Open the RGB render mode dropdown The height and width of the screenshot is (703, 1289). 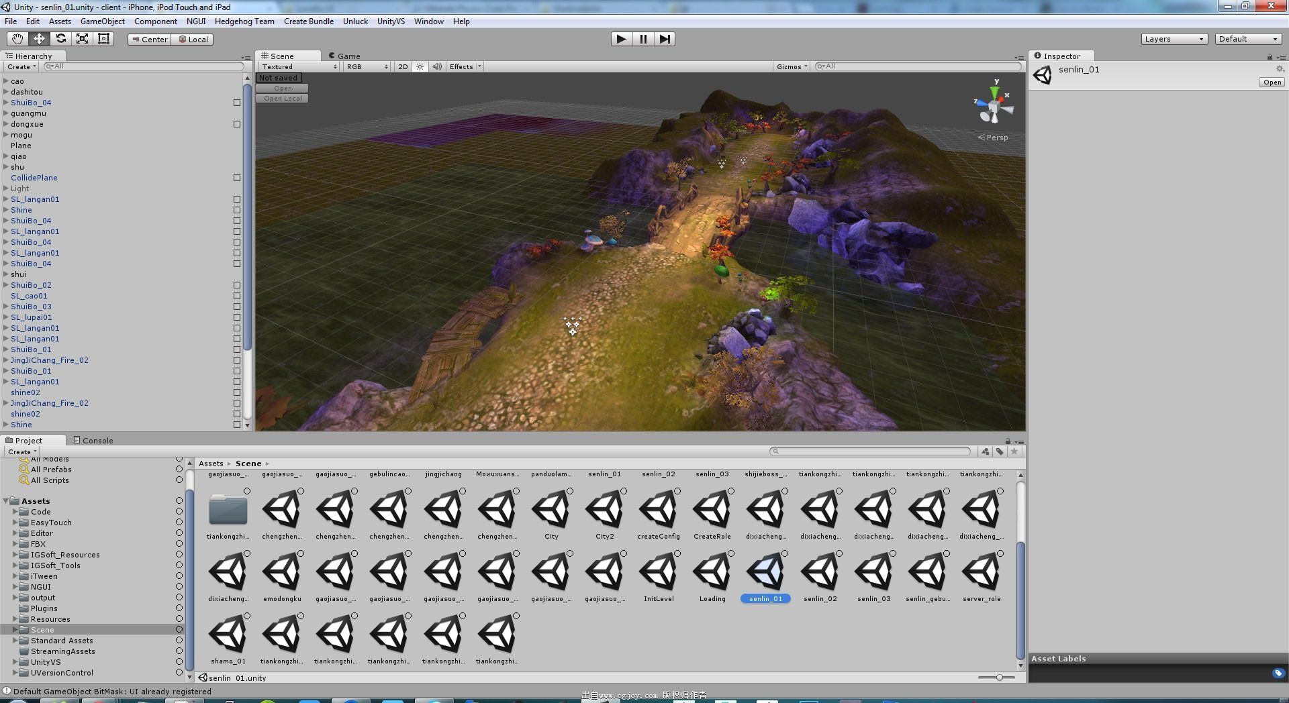(x=367, y=66)
